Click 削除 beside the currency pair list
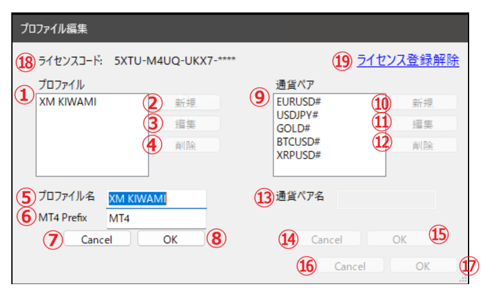 pyautogui.click(x=423, y=145)
